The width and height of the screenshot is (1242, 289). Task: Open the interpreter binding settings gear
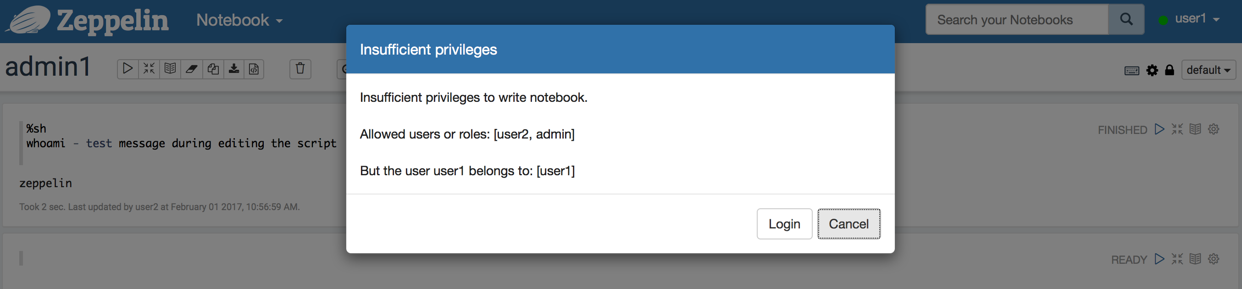(x=1153, y=70)
